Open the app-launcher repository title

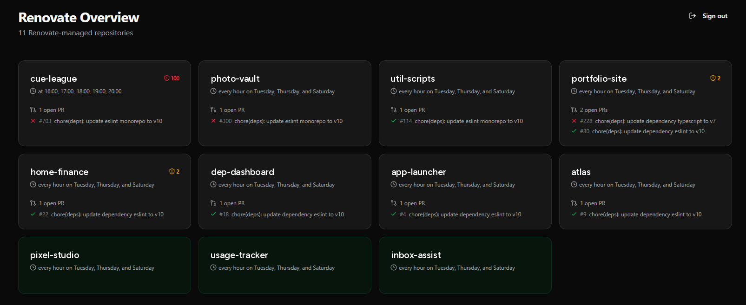pos(419,172)
